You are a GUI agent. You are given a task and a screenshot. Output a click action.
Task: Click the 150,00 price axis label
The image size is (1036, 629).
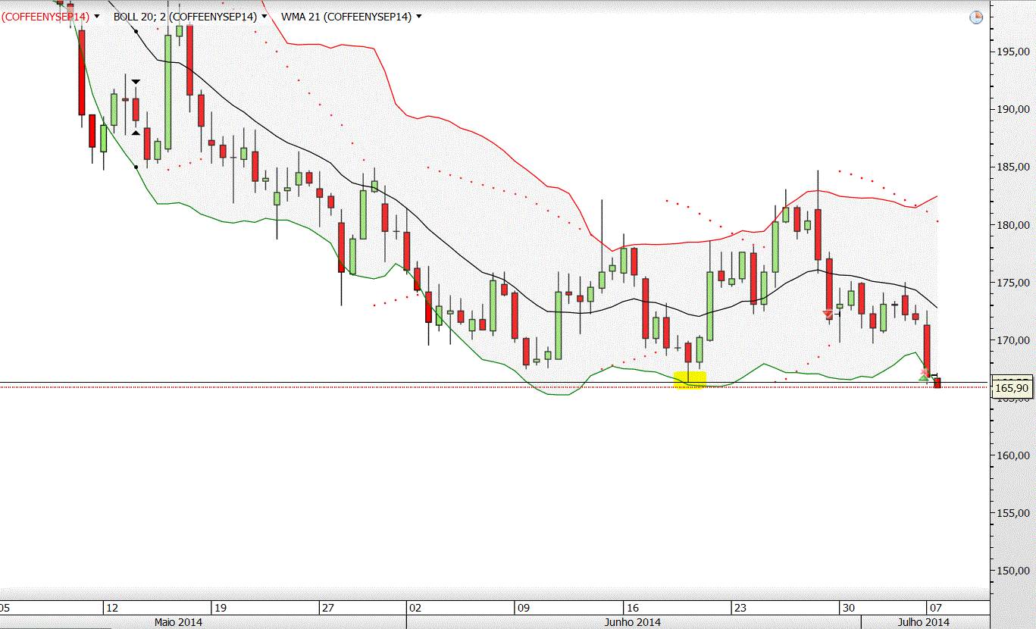click(x=1013, y=571)
